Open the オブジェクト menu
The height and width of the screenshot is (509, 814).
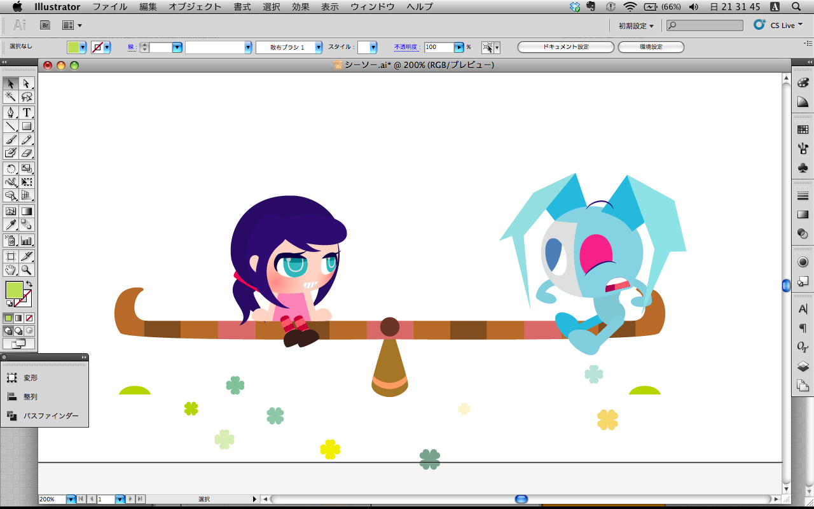tap(195, 7)
